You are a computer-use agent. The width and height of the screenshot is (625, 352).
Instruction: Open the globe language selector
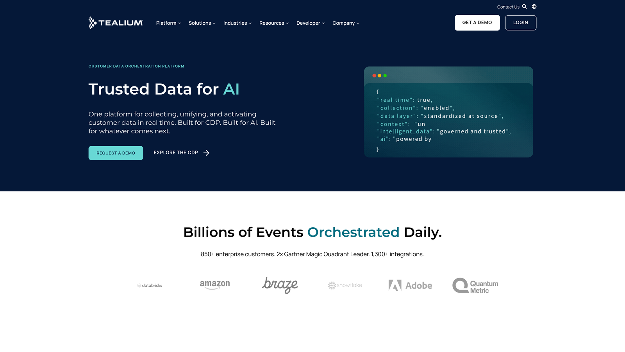(x=534, y=7)
